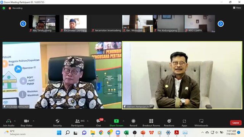The height and width of the screenshot is (137, 244).
Task: Click the participant count 845
Action: tap(83, 121)
